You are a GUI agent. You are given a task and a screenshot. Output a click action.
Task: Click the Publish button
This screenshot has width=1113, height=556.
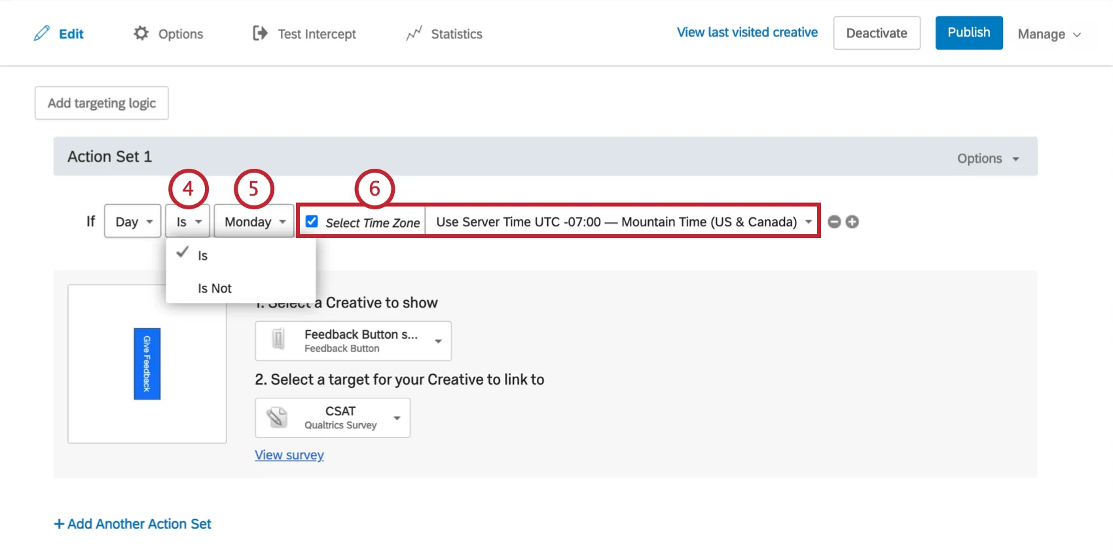968,33
